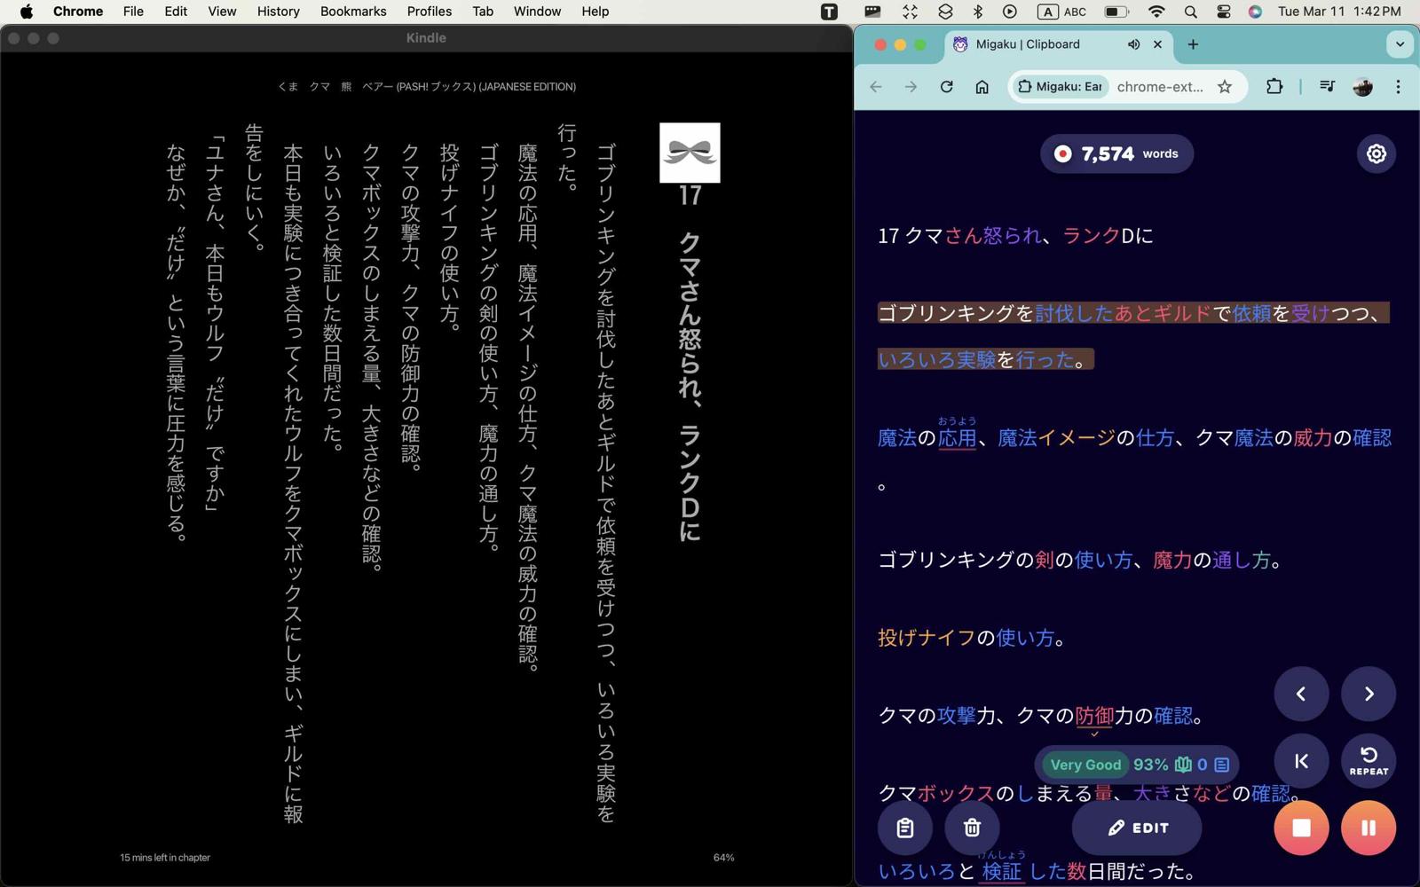1420x887 pixels.
Task: Pause playback with the orange pause control
Action: [x=1368, y=828]
